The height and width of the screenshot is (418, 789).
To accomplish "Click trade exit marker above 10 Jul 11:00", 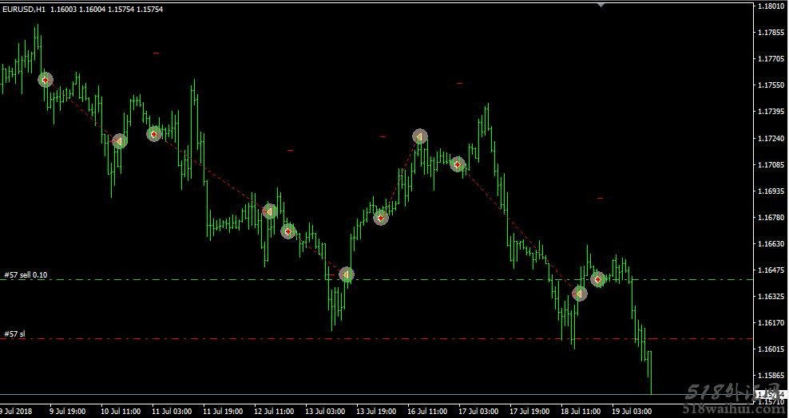I will (x=118, y=141).
